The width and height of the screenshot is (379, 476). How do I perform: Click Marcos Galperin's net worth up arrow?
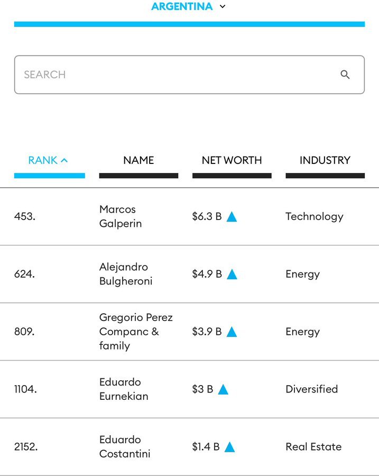[x=232, y=217]
